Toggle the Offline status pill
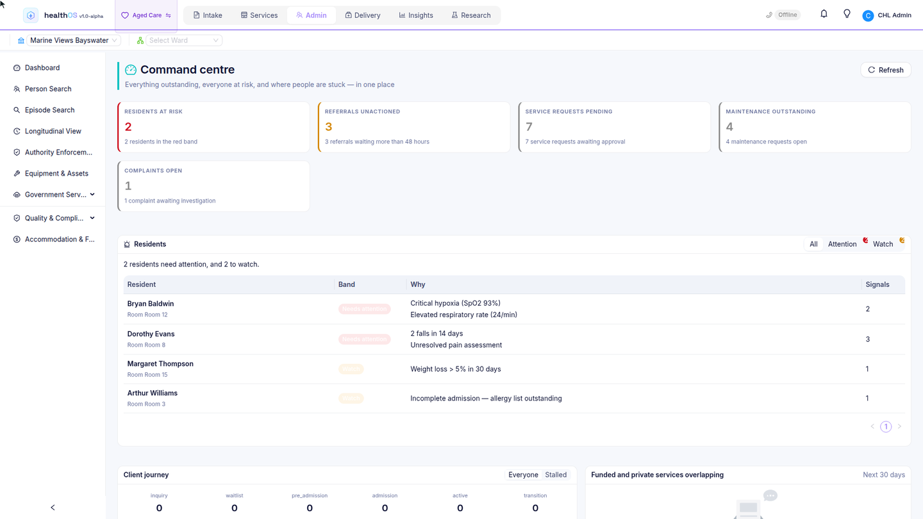Viewport: 923px width, 519px height. pos(787,15)
